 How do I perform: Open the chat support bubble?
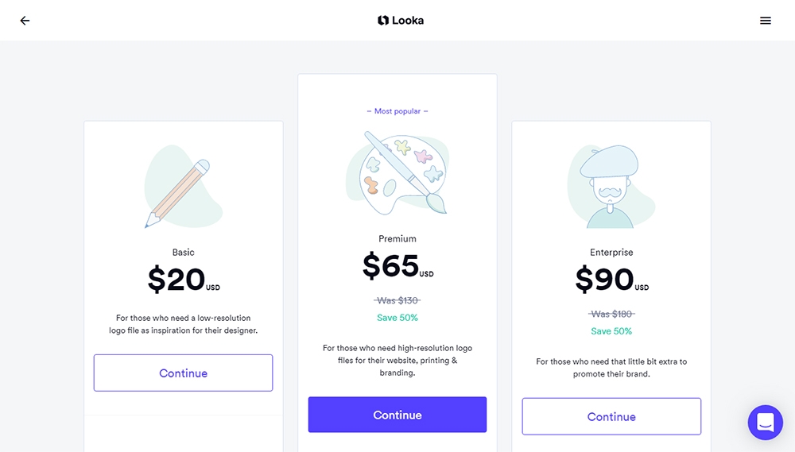765,423
